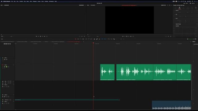Image resolution: width=198 pixels, height=111 pixels.
Task: Click the Overwrite Clip toolbar icon
Action: pyautogui.click(x=89, y=39)
